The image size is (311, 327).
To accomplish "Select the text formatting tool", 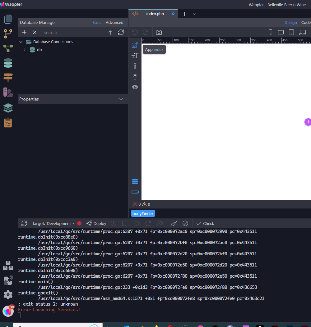I will point(135,56).
